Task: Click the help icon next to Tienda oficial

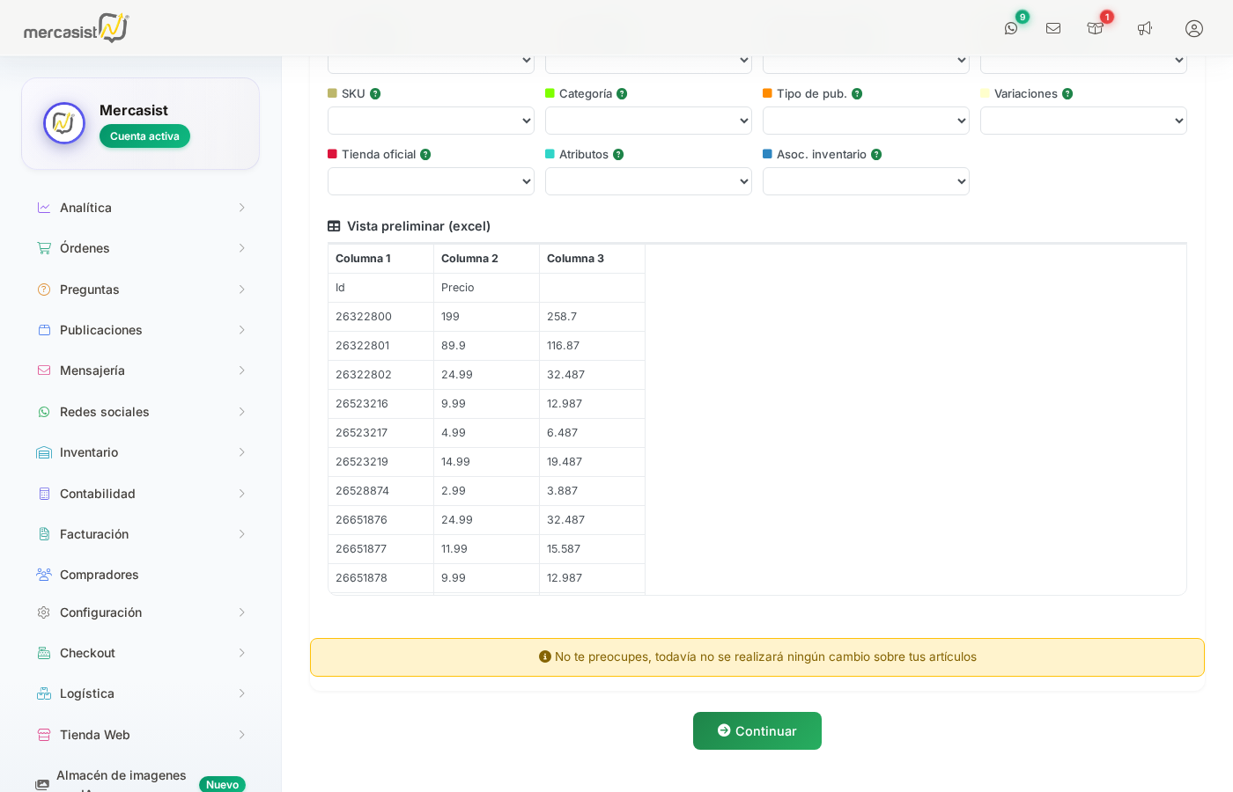Action: point(425,154)
